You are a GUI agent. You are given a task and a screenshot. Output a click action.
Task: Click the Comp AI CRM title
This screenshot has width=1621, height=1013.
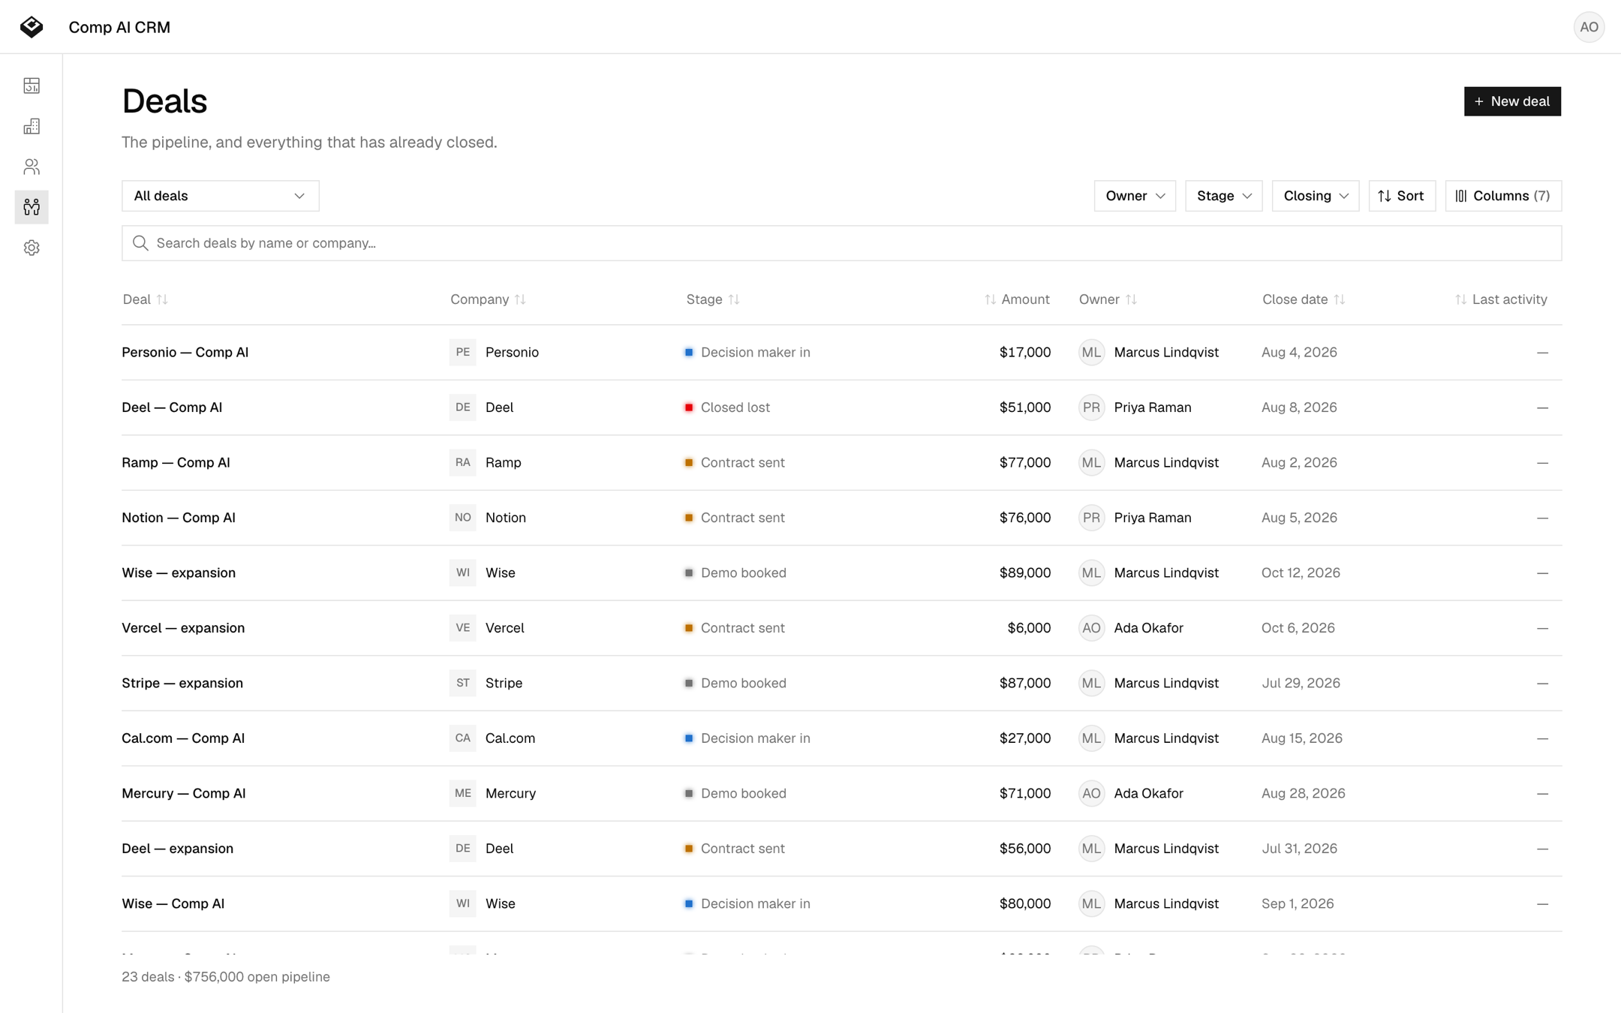pos(119,27)
